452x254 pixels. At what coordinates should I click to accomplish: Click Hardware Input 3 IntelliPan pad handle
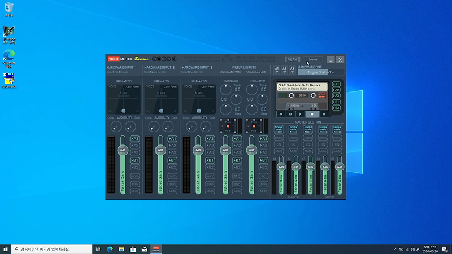point(199,111)
